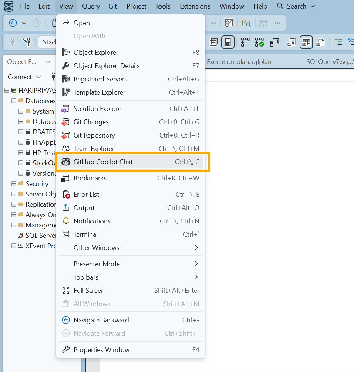Select the SQL Server Agent node
Viewport: 354px width, 372px height.
click(41, 235)
